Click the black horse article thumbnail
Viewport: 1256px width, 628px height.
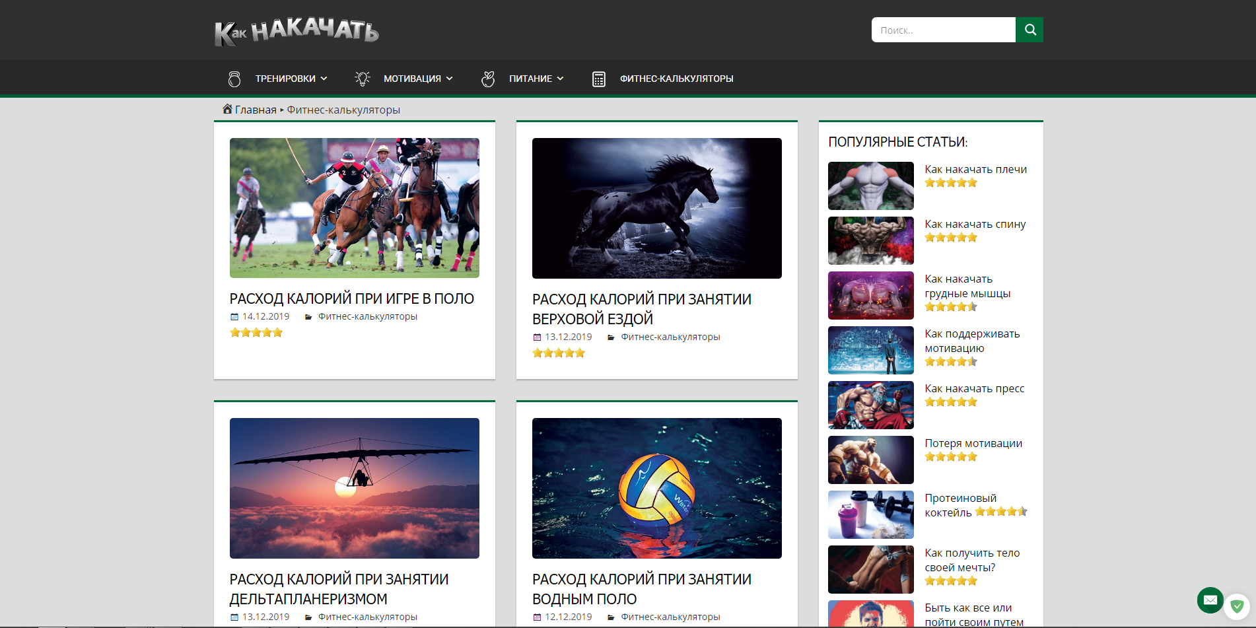tap(656, 208)
